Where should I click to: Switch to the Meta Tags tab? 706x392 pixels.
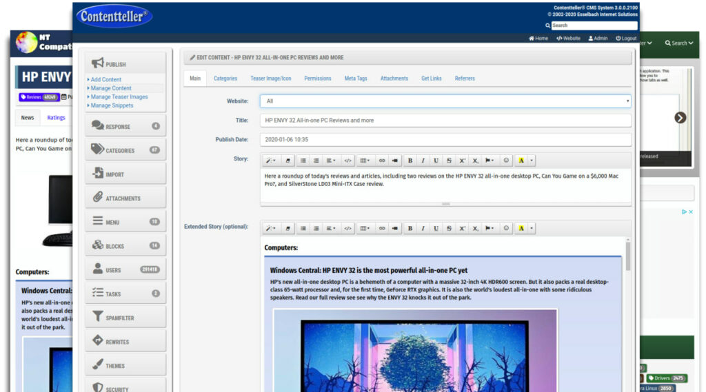(356, 79)
